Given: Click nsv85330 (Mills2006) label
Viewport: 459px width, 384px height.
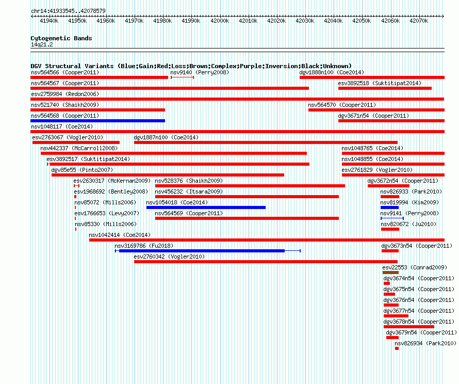Looking at the screenshot, I should coord(106,224).
